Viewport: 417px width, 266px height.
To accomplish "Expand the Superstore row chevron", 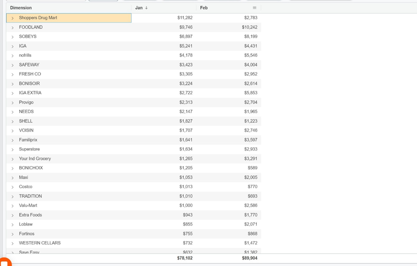I will pos(12,150).
